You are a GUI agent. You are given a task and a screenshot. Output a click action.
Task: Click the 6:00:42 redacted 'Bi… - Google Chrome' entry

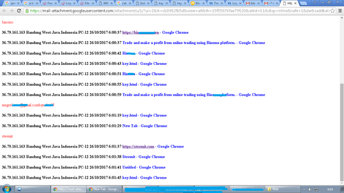pos(144,54)
